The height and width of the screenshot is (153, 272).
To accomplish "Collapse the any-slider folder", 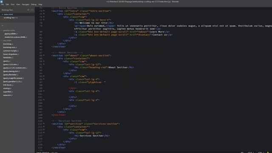I will (x=7, y=41).
